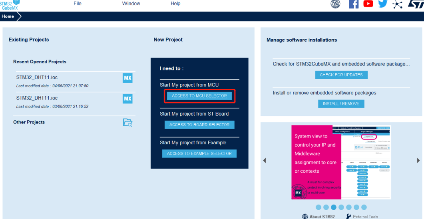Select the fifth carousel dot
This screenshot has height=219, width=424.
(349, 207)
